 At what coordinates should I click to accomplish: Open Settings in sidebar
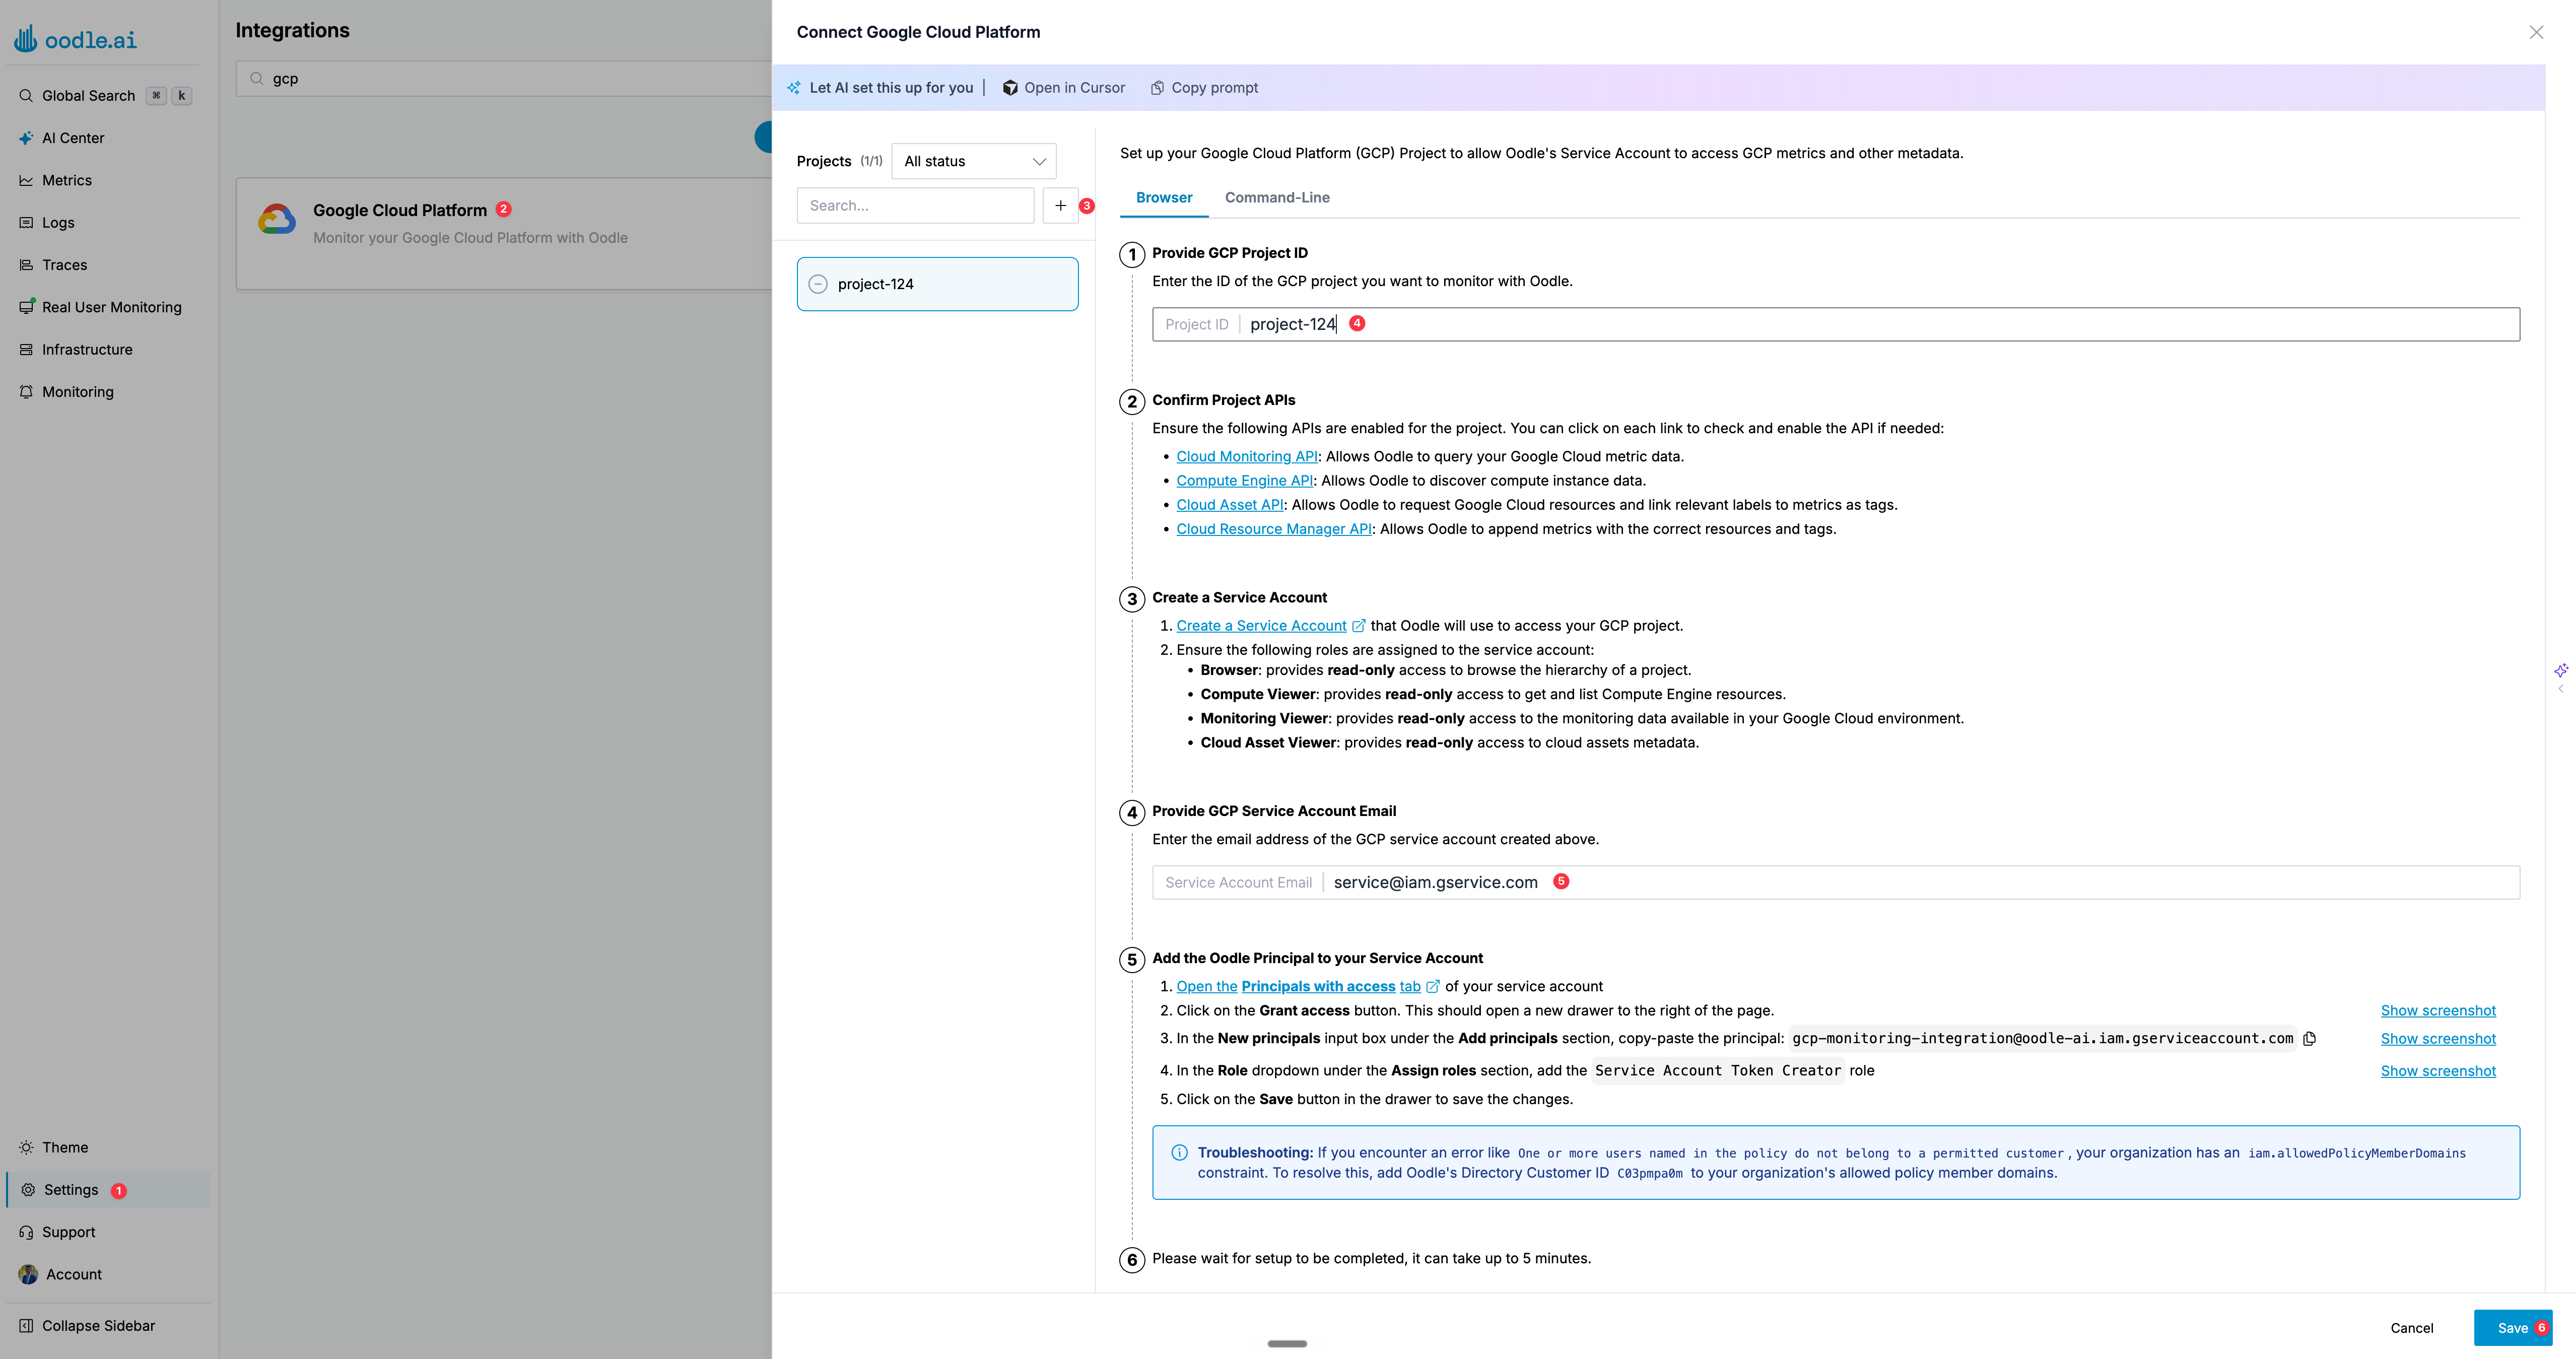pyautogui.click(x=108, y=1190)
